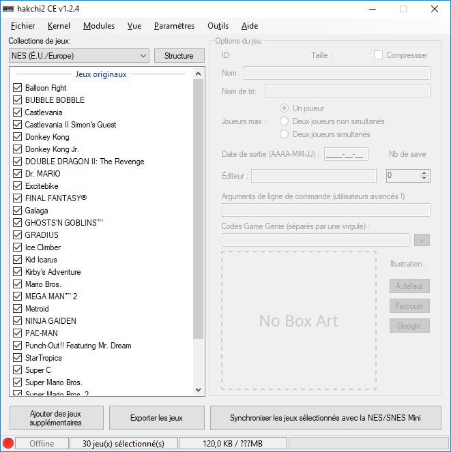Screen dimensions: 451x452
Task: Click the plus button beside Game Genie codes
Action: coord(422,240)
